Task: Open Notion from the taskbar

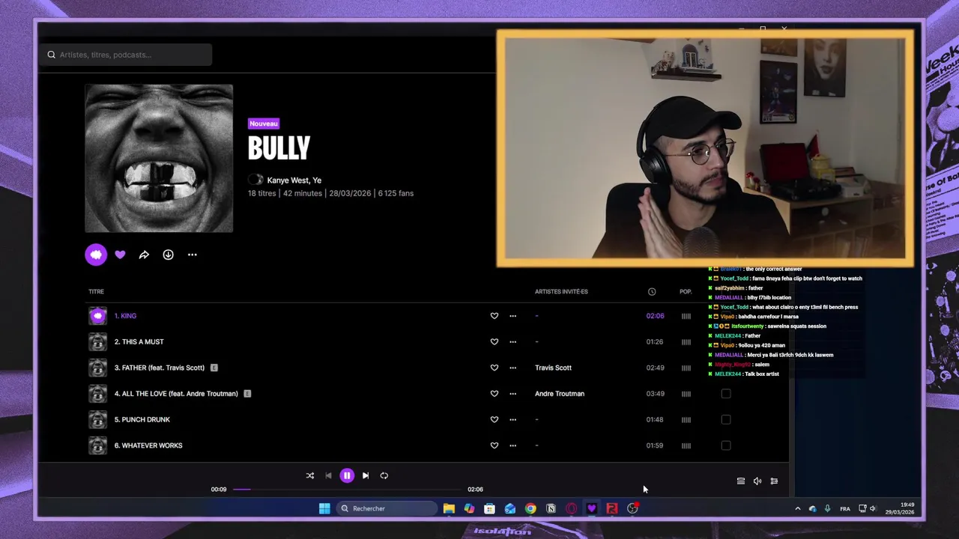Action: (551, 508)
